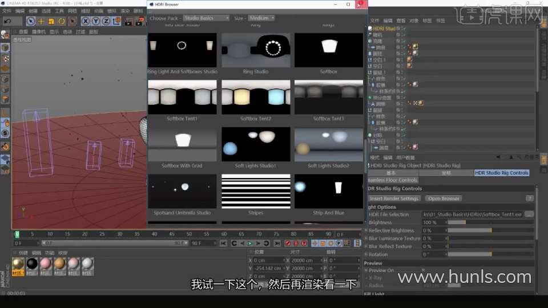Choose the Stripes HDRI thumbnail
This screenshot has height=308, width=548.
[256, 192]
